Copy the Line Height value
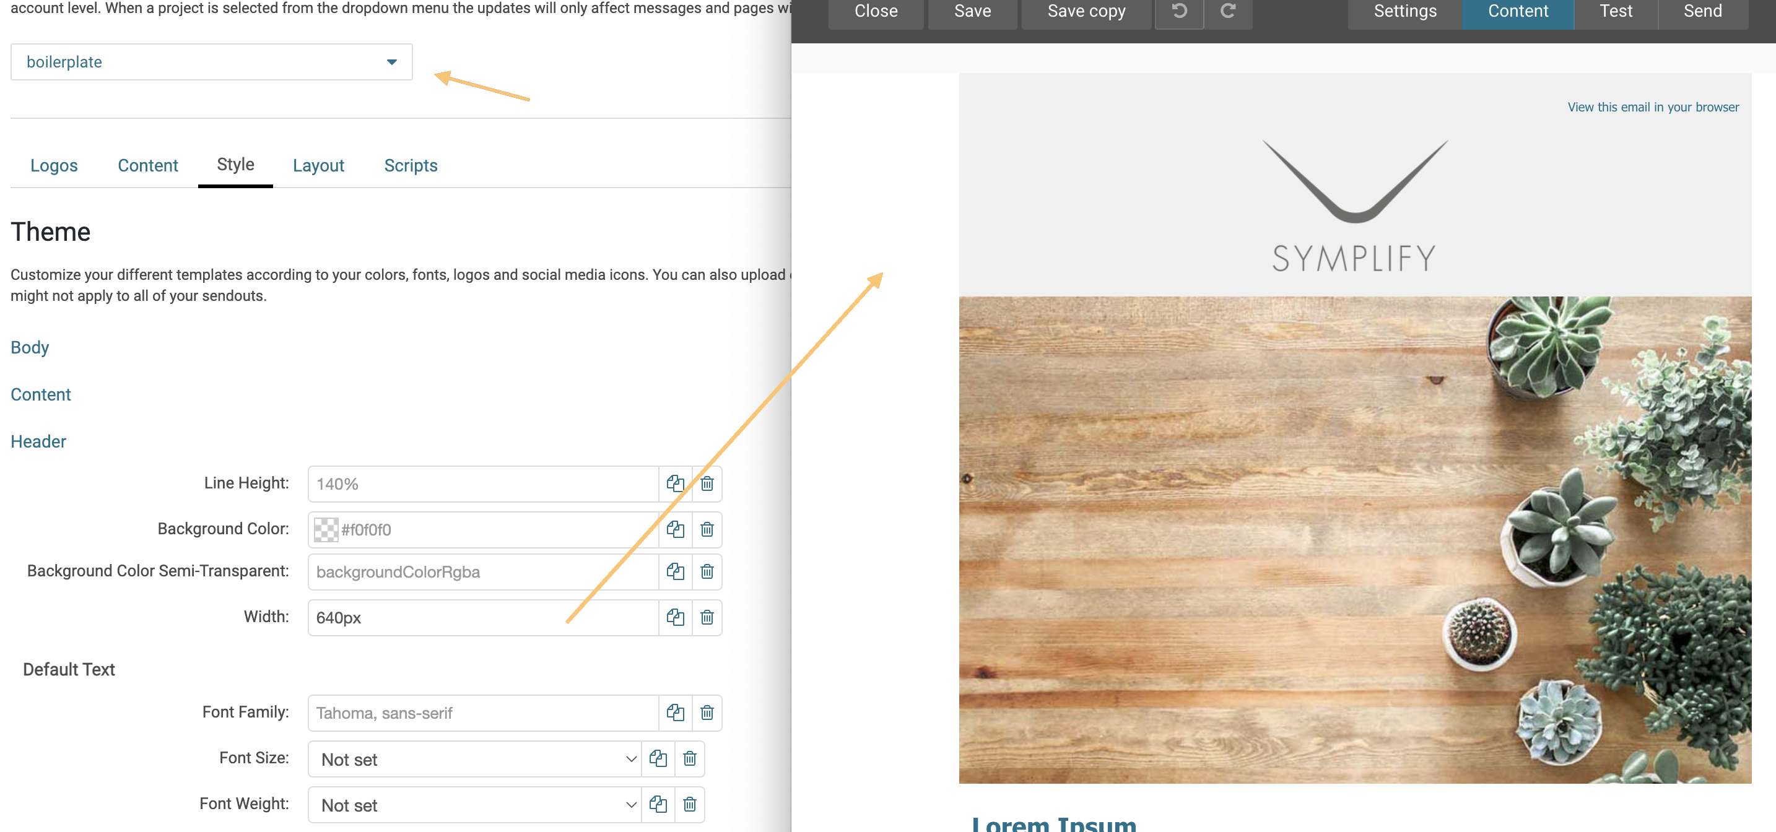The height and width of the screenshot is (832, 1776). pos(676,484)
